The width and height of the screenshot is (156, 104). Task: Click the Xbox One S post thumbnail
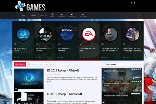[29, 98]
